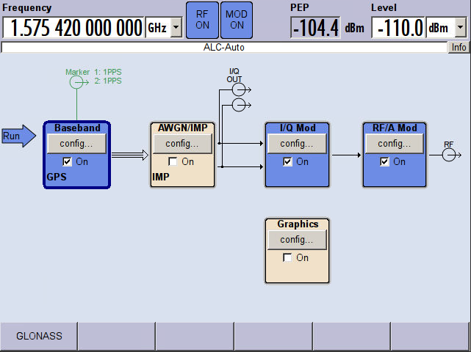Select the upper I/Q OUT connector symbol

click(238, 90)
